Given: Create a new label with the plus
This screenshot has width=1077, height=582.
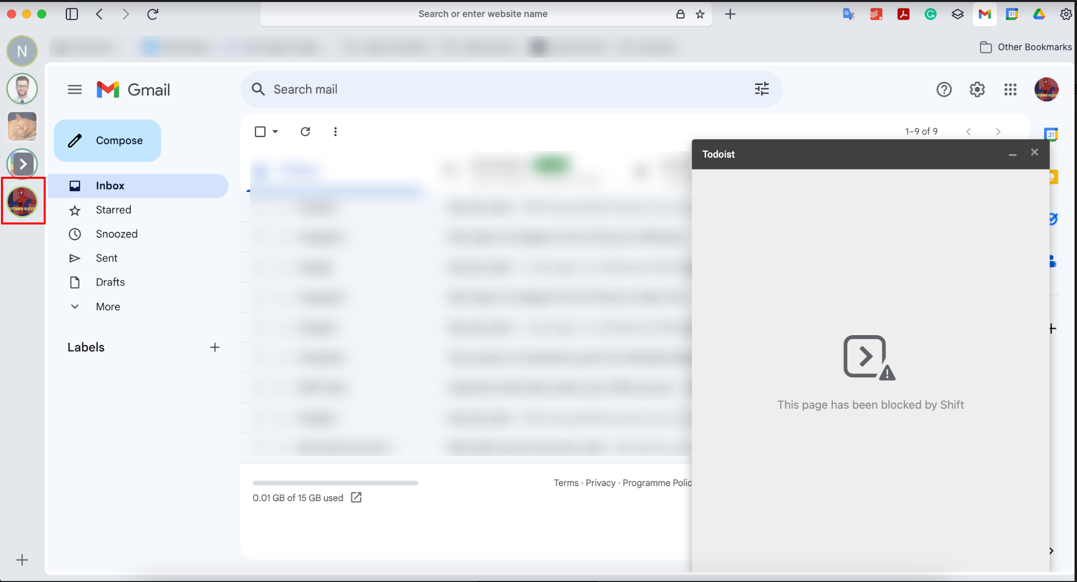Looking at the screenshot, I should click(214, 348).
